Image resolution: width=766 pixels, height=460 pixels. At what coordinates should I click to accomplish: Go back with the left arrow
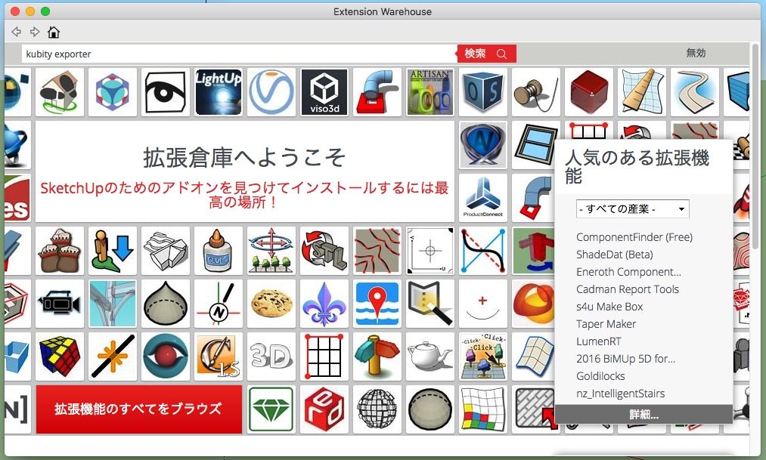point(16,32)
